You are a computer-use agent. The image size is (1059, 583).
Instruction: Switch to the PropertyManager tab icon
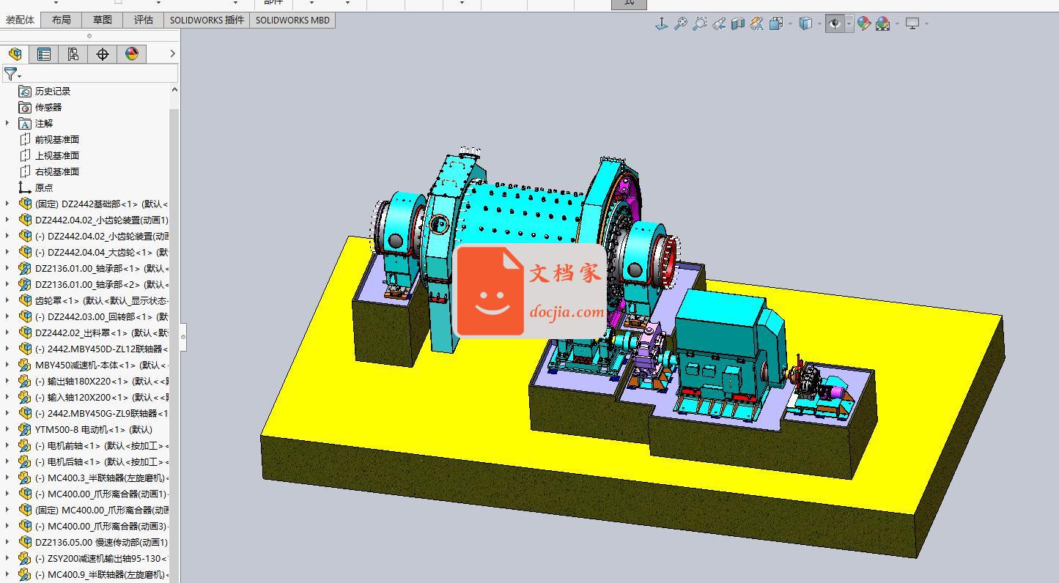(44, 54)
